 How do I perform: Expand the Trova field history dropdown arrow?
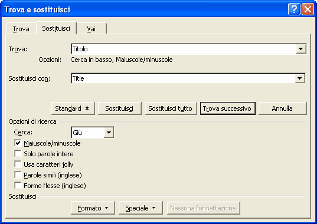point(301,49)
